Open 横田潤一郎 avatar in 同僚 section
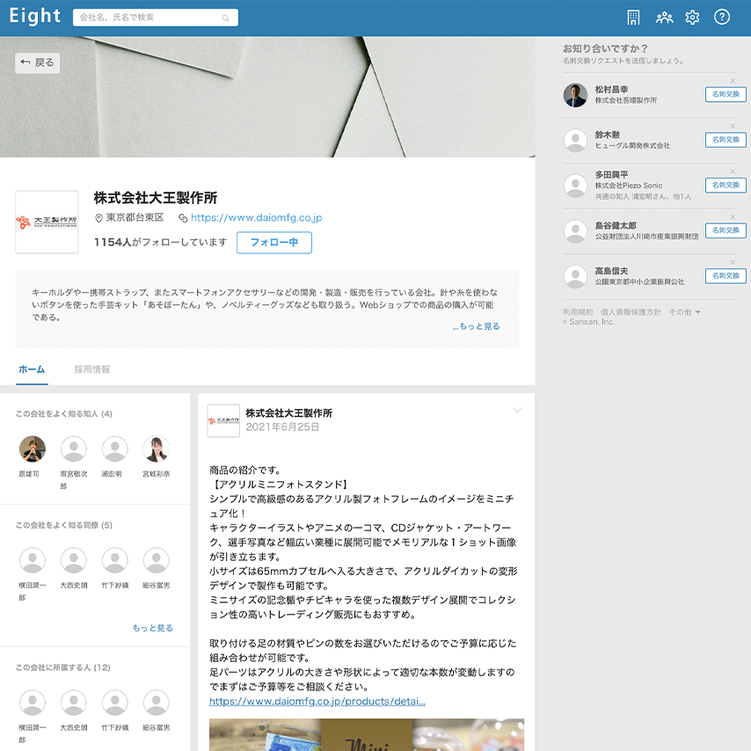 tap(32, 560)
